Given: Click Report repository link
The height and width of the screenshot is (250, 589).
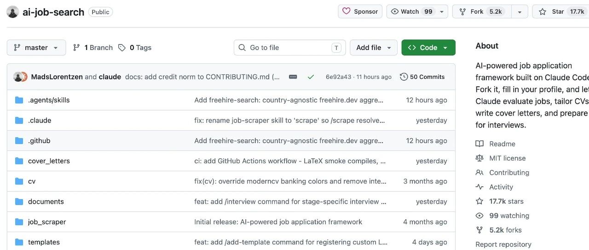Looking at the screenshot, I should click(x=503, y=244).
